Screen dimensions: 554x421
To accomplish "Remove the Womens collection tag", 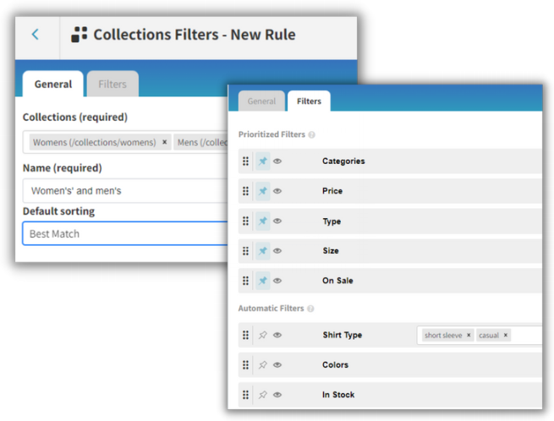I will pos(164,143).
